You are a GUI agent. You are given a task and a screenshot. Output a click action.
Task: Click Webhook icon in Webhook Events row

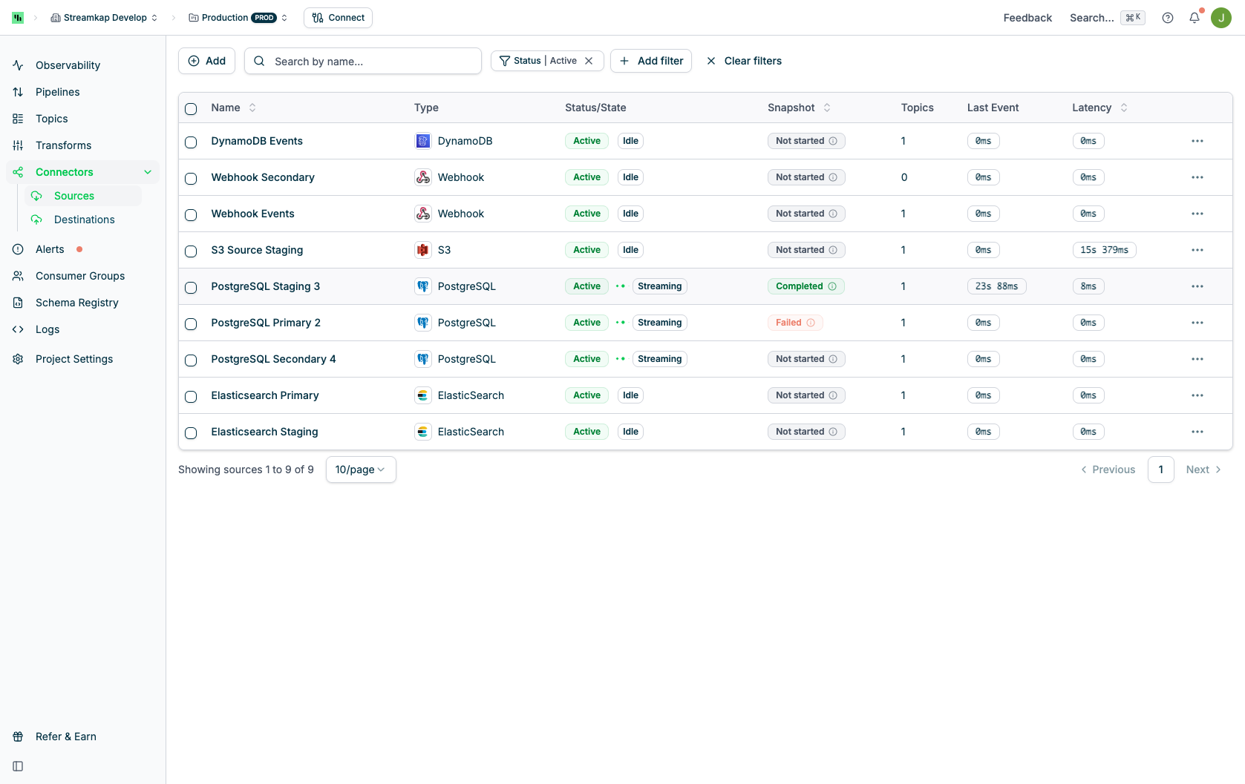point(423,214)
